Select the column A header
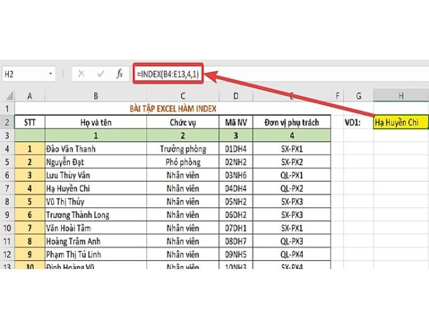 pyautogui.click(x=30, y=96)
